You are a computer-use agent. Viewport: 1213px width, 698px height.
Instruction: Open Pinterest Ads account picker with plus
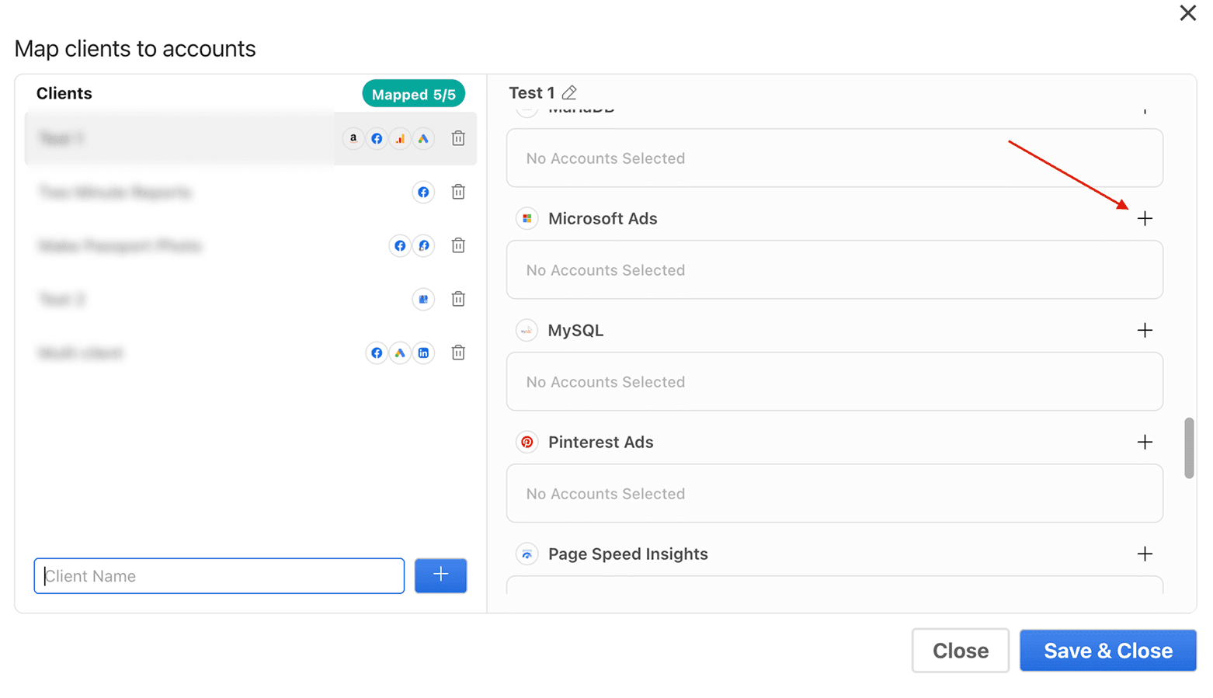[1145, 442]
